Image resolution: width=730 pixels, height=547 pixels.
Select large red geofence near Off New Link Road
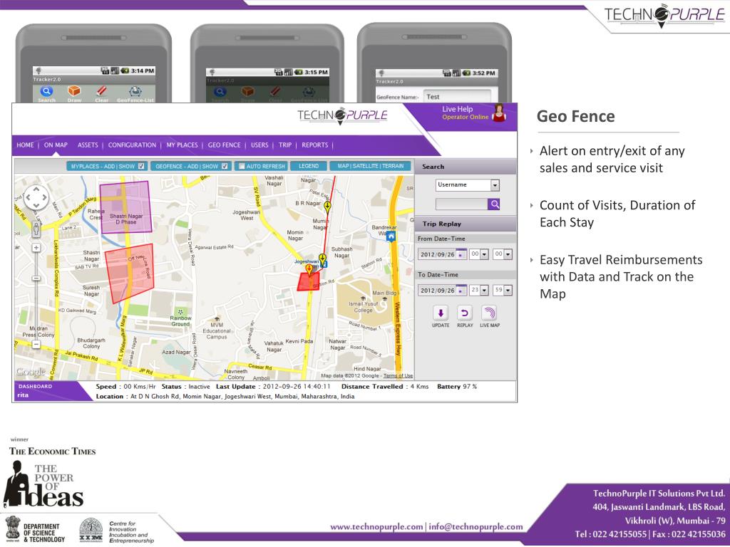coord(130,273)
